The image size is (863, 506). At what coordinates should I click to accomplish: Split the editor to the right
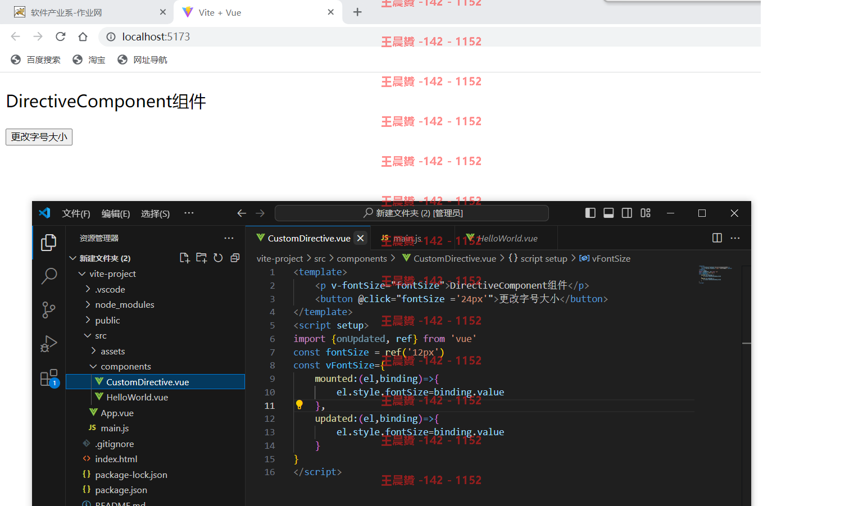coord(717,238)
